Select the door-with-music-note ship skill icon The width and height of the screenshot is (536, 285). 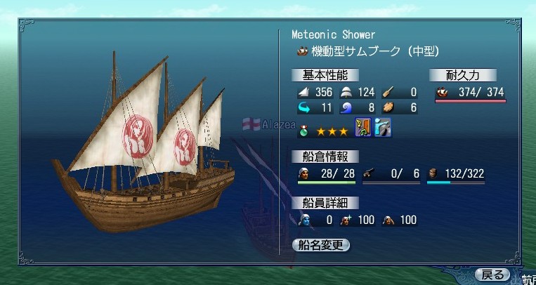coord(362,128)
